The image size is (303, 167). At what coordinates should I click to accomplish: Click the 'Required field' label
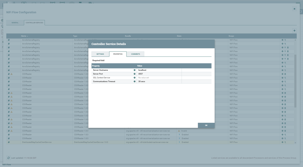[98, 60]
